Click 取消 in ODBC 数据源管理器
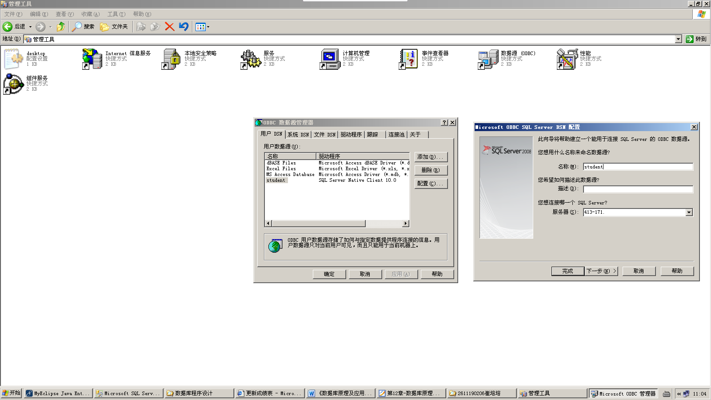 (x=365, y=274)
